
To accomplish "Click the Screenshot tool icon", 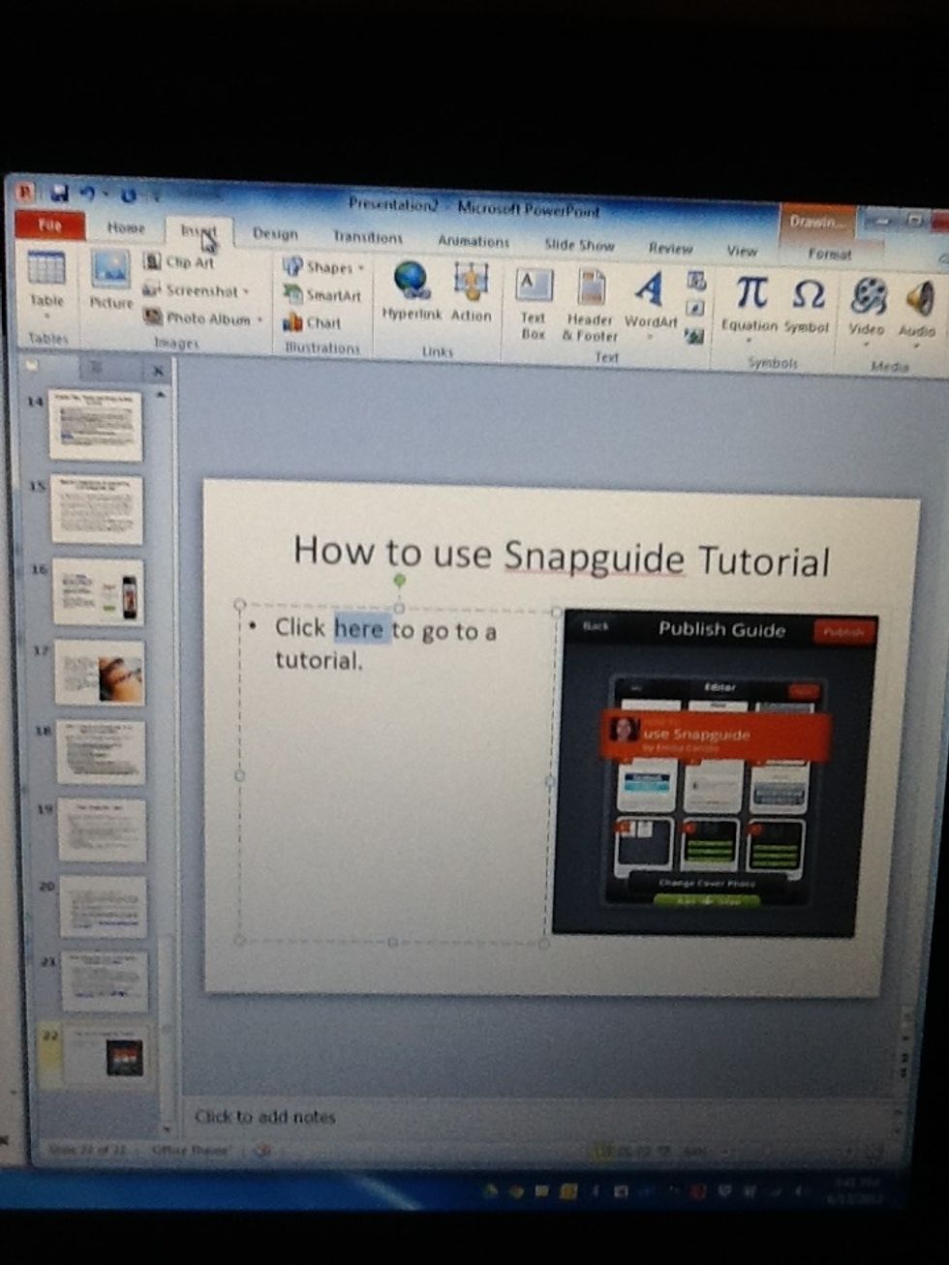I will pyautogui.click(x=151, y=289).
